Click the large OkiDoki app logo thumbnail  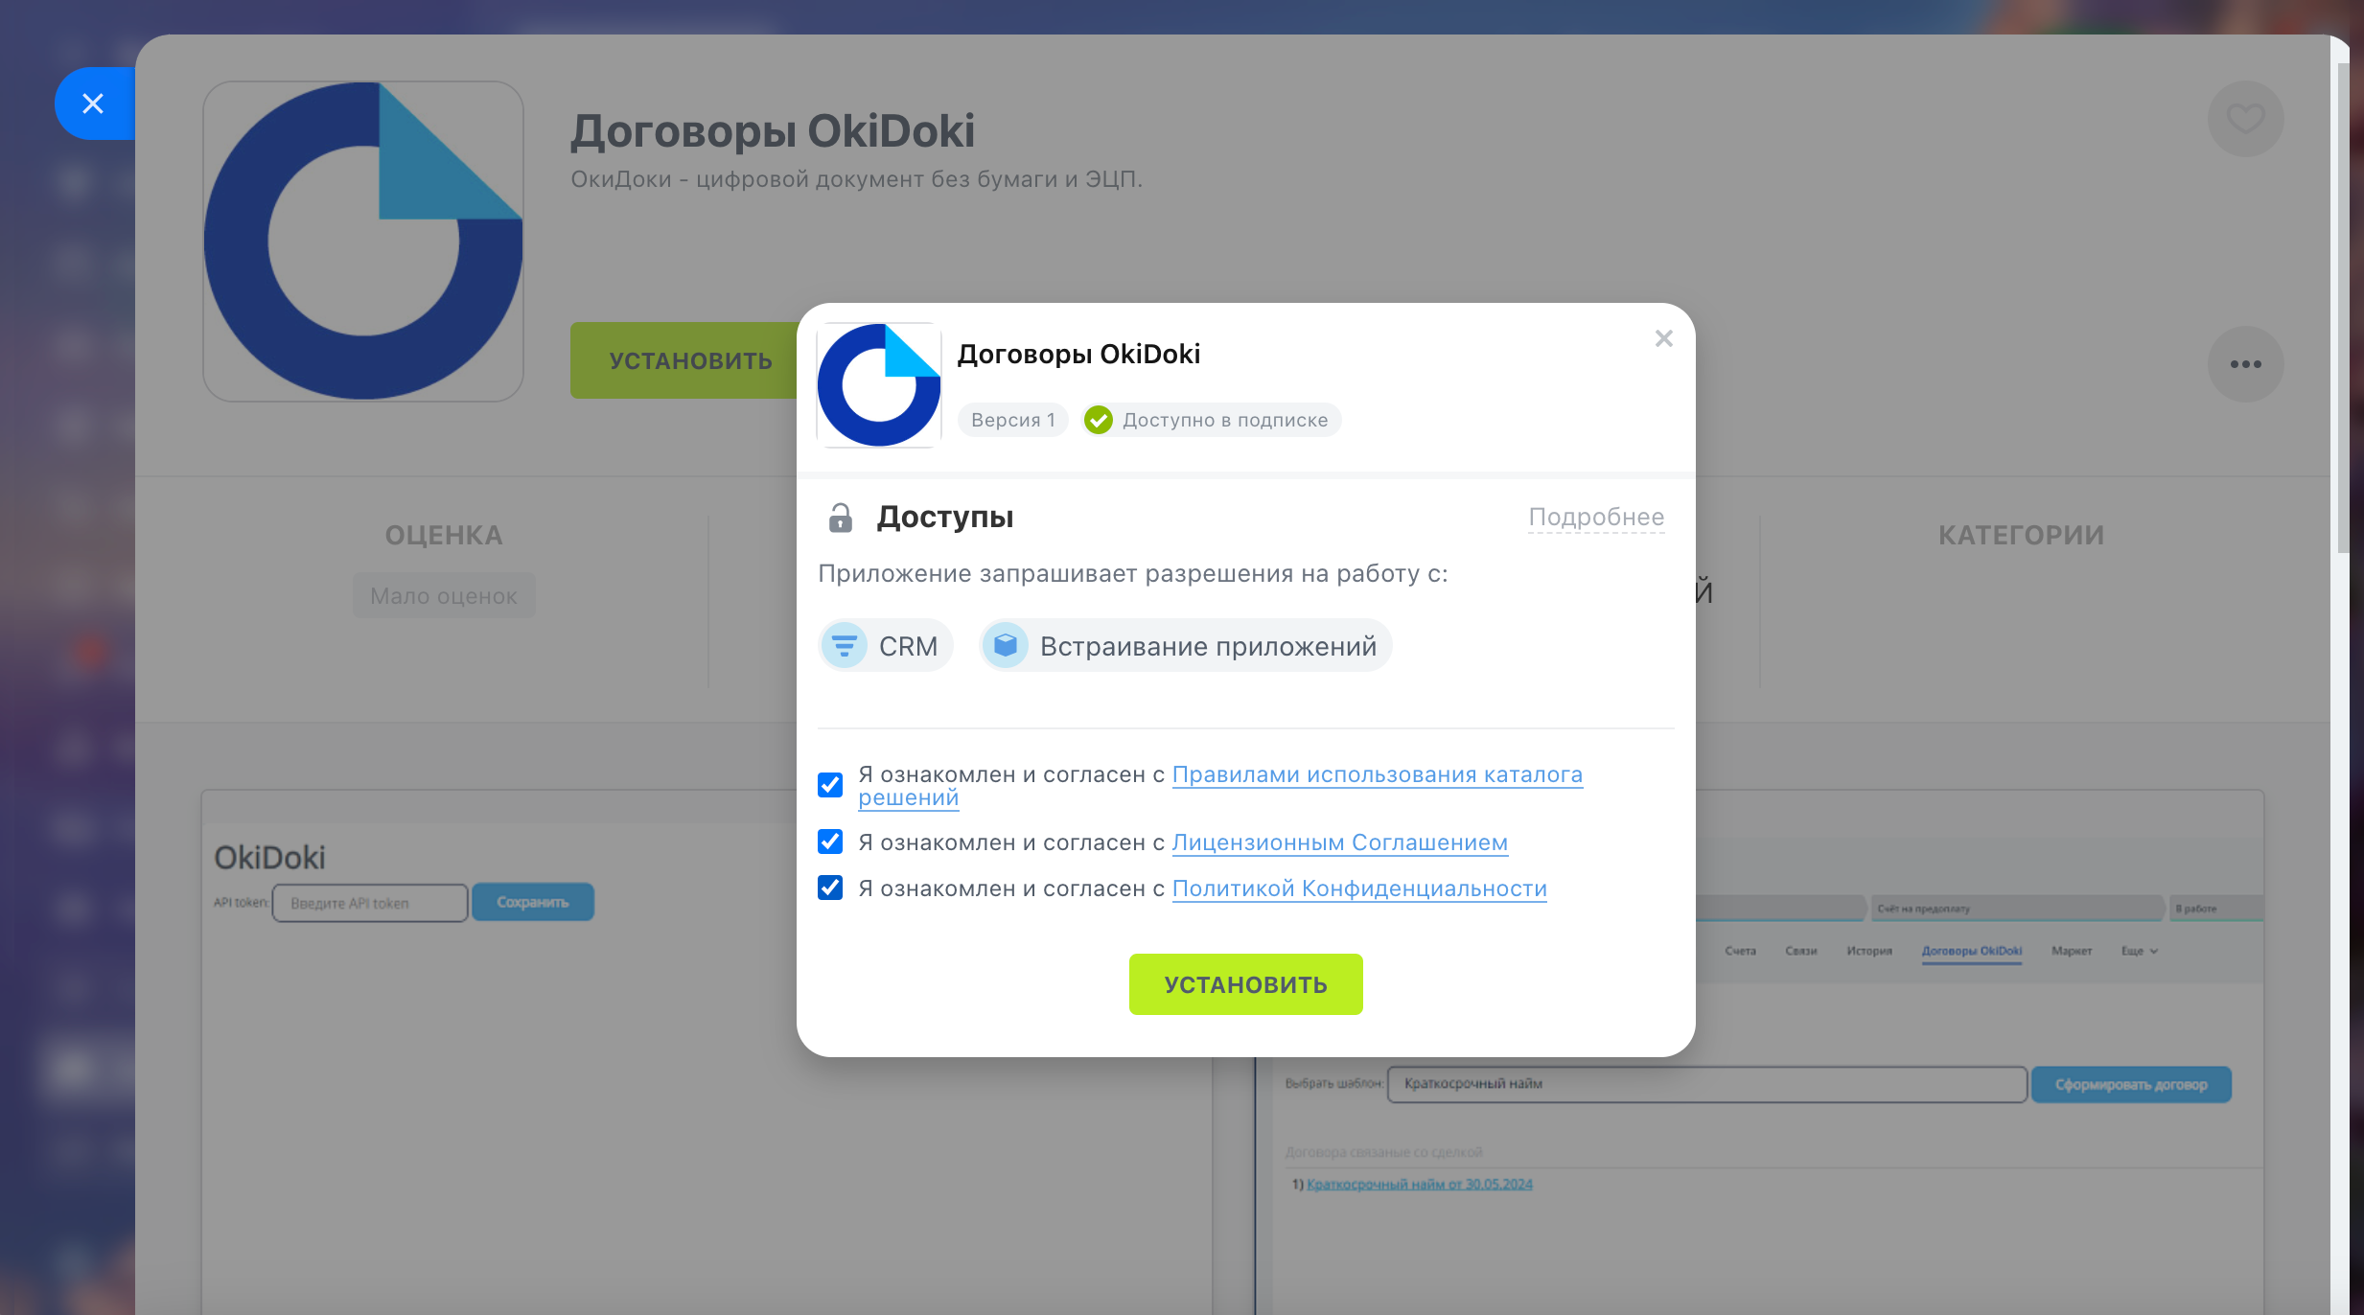point(363,242)
